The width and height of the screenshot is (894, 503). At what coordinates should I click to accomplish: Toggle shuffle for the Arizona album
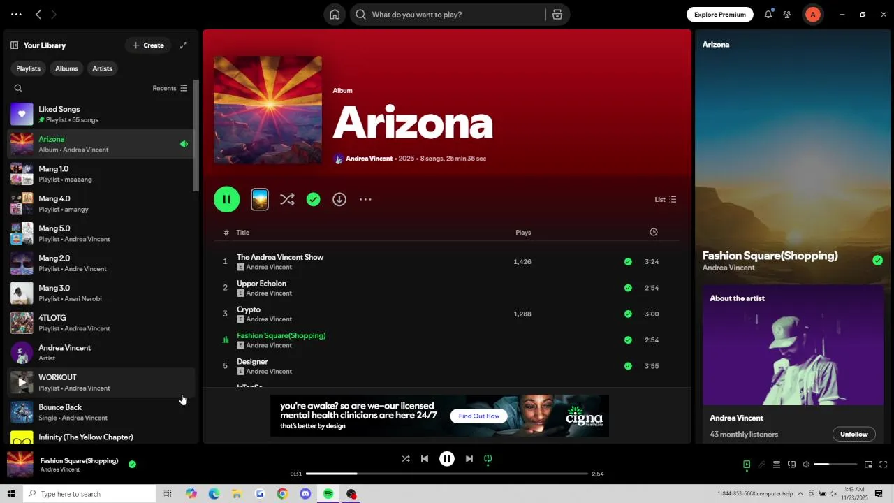(x=287, y=199)
